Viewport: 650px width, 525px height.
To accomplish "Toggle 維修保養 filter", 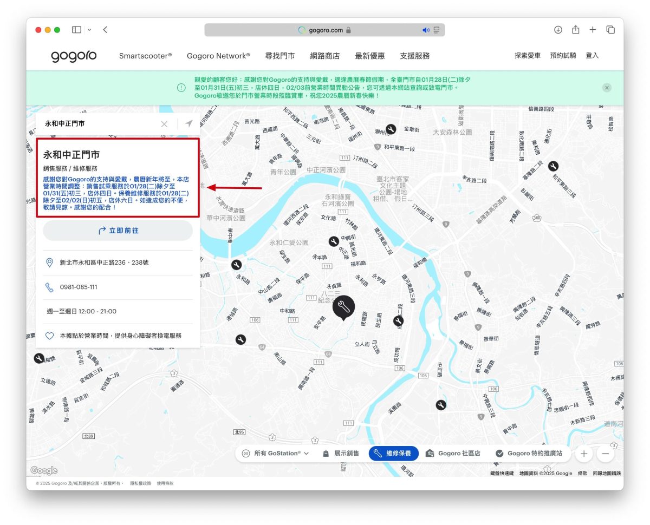I will pyautogui.click(x=393, y=454).
